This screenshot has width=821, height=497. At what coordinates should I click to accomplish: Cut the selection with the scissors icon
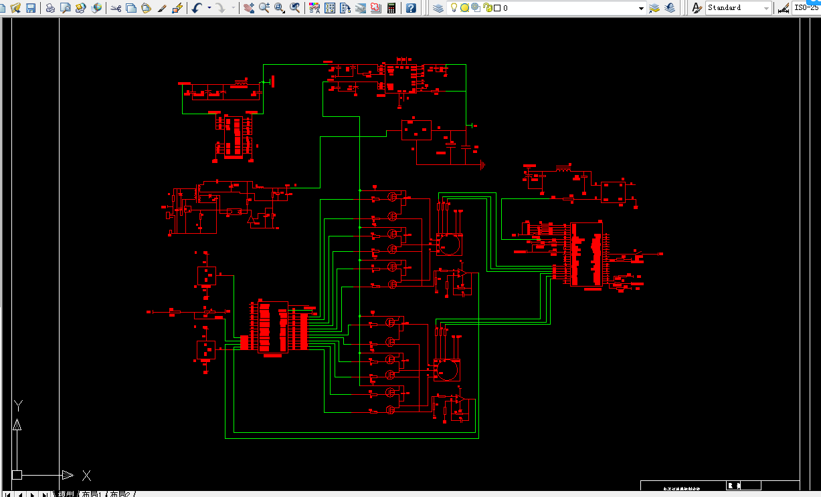[116, 8]
